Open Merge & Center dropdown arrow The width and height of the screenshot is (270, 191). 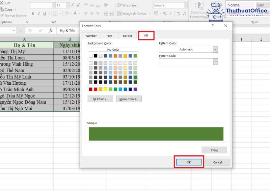(x=149, y=13)
